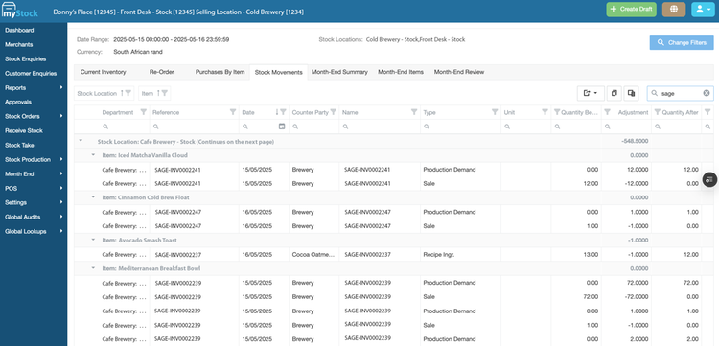The image size is (719, 346).
Task: Collapse the Iced Matcha Vanilla Cloud group
Action: coord(93,155)
